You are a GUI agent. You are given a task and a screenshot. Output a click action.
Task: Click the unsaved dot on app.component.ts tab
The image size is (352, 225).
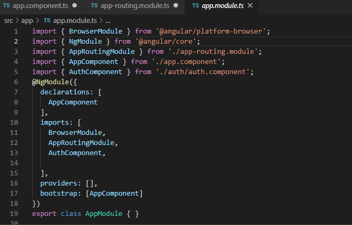click(x=75, y=6)
